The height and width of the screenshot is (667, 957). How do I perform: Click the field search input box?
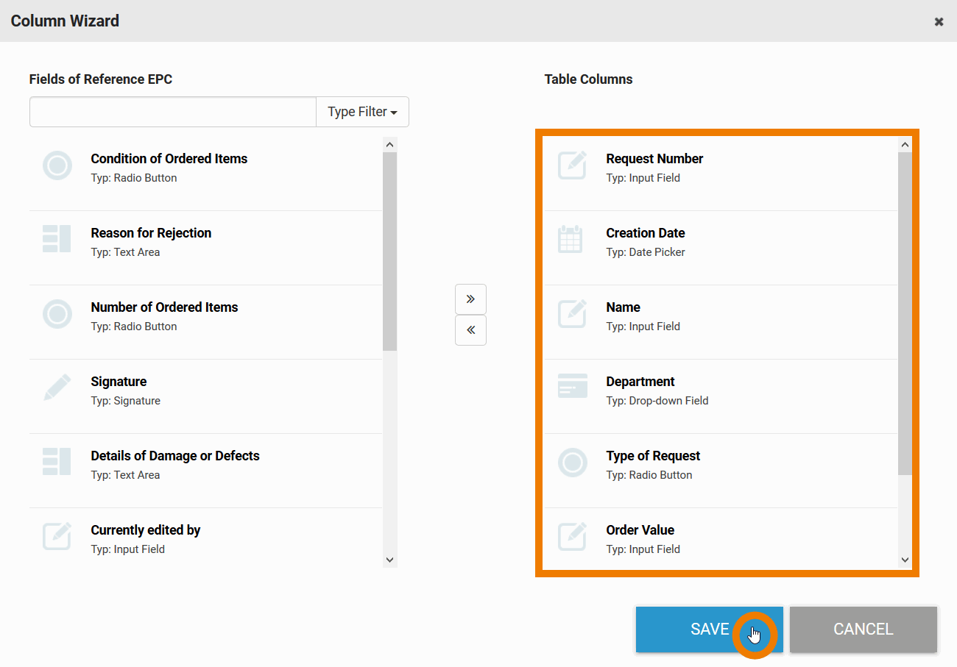(173, 112)
